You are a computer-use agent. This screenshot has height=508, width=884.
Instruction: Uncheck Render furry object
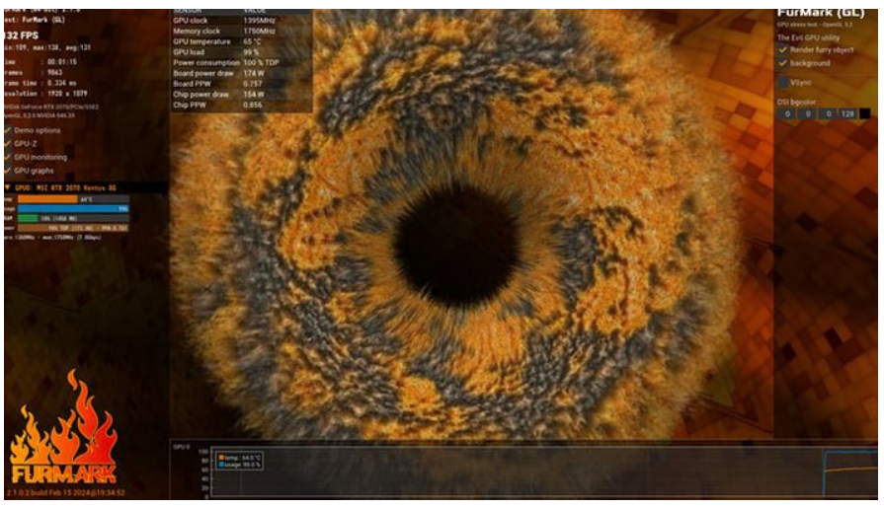point(782,49)
